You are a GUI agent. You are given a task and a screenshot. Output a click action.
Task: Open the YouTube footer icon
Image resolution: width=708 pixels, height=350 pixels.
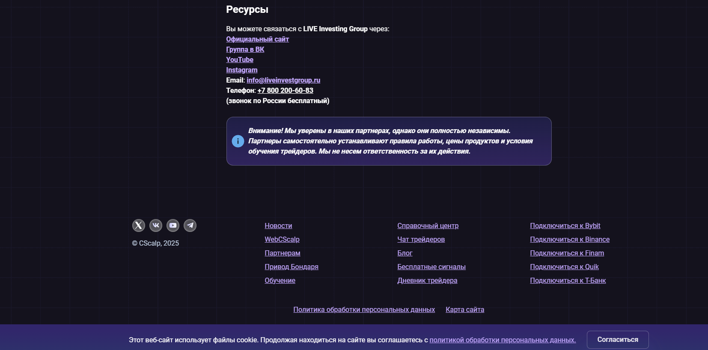click(173, 225)
